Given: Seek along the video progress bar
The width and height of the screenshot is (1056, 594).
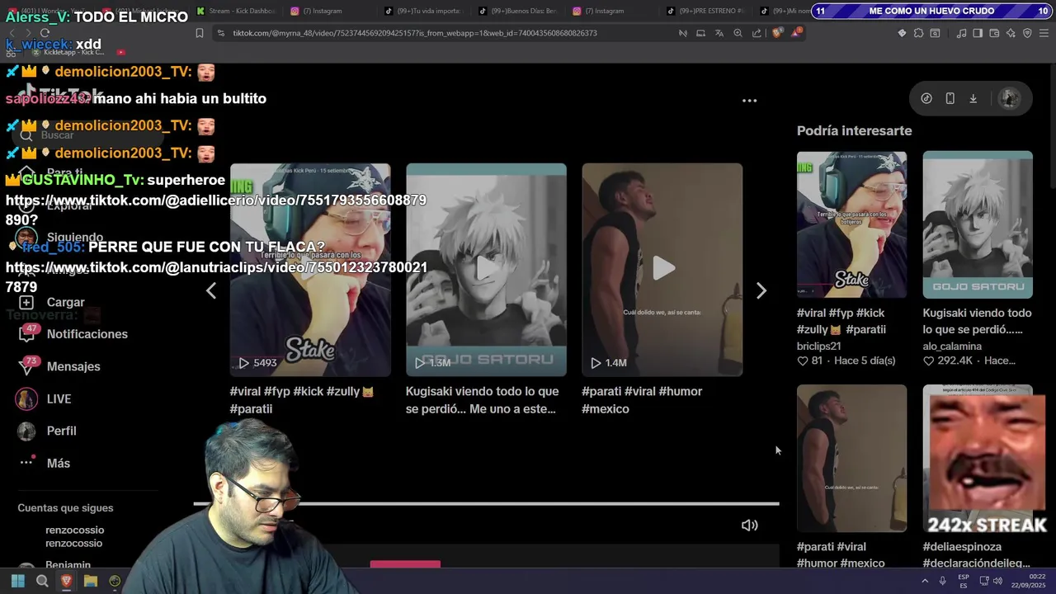Looking at the screenshot, I should [486, 503].
